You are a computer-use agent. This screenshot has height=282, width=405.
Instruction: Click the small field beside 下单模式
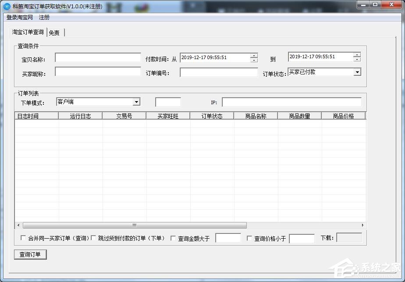pyautogui.click(x=168, y=102)
